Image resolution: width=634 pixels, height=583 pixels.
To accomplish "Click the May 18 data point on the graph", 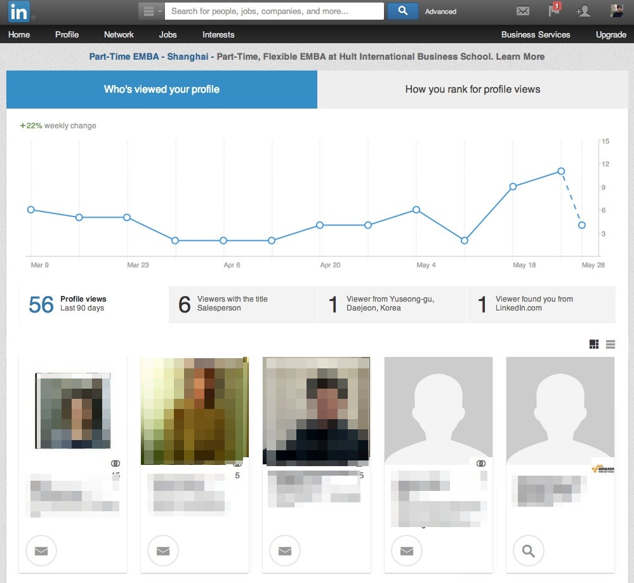I will tap(513, 187).
